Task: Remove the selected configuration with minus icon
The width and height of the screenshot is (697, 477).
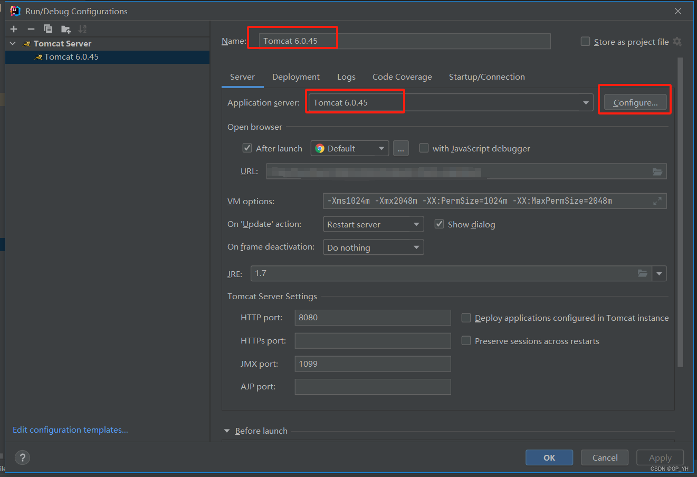Action: tap(31, 29)
